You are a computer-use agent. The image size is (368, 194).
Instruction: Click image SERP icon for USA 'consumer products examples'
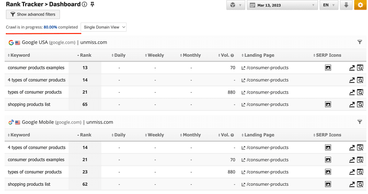[x=328, y=68]
